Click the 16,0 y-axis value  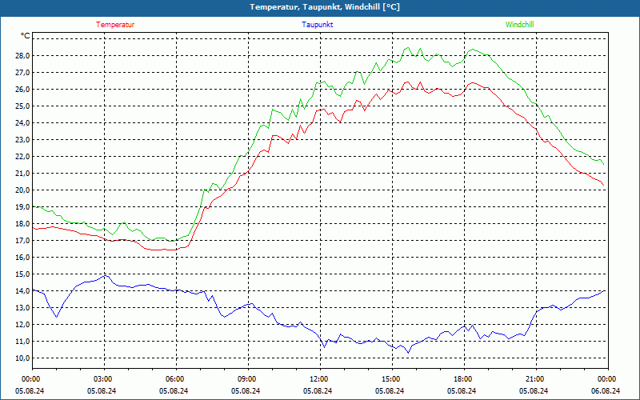[23, 257]
